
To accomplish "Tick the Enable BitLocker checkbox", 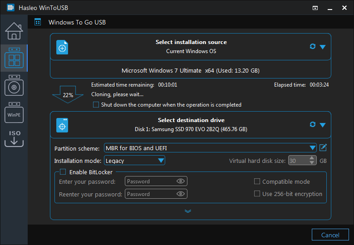I will (63, 172).
